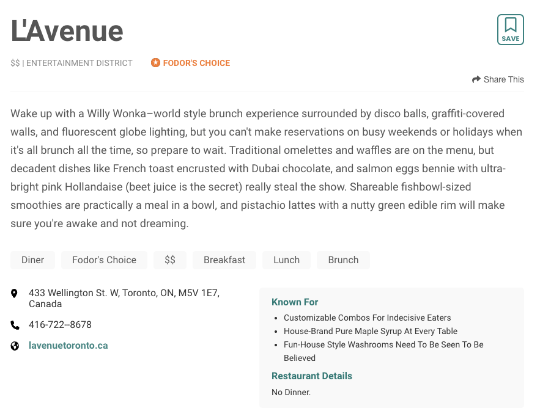Viewport: 540px width, 411px height.
Task: Open the lavenuetoronto.ca website link
Action: coord(68,346)
